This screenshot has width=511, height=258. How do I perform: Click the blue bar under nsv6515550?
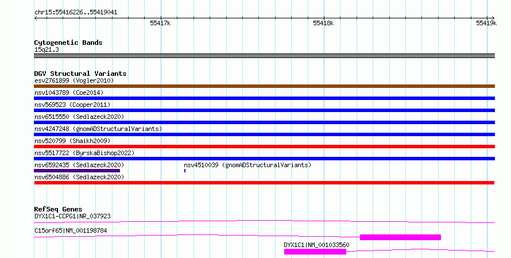tap(264, 122)
